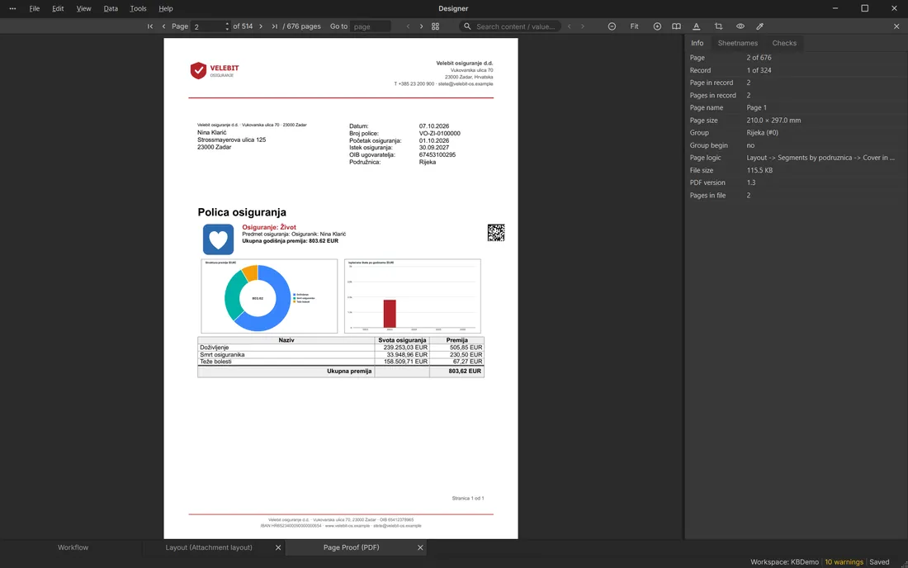This screenshot has height=568, width=908.
Task: Click the Saved status indicator
Action: pyautogui.click(x=879, y=562)
